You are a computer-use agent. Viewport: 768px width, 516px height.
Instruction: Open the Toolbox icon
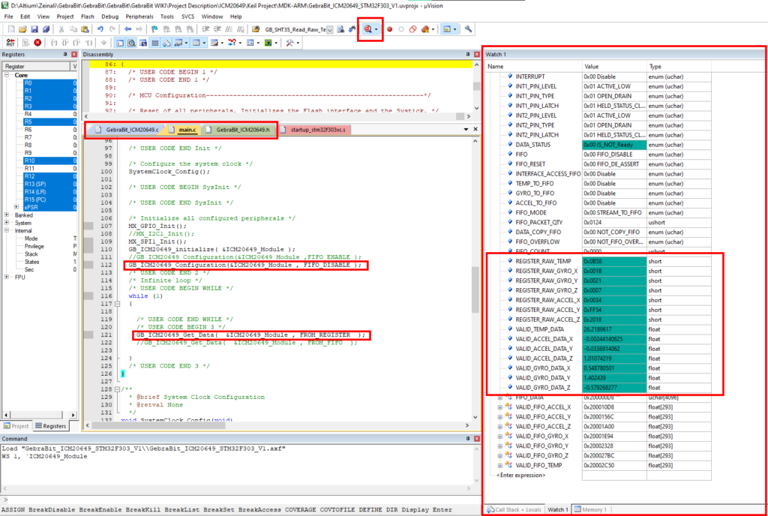[289, 43]
